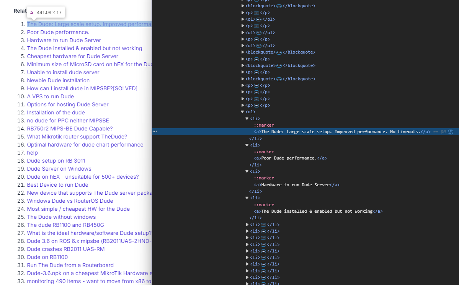Open the 'Hardware to run Dude Server' page link
This screenshot has height=285, width=459.
point(64,40)
